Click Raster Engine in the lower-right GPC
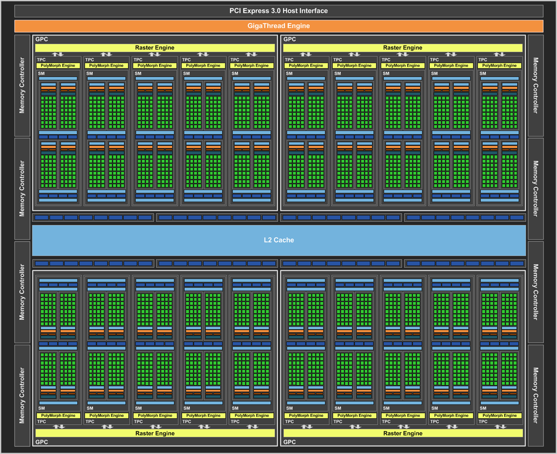Viewport: 557px width, 454px height. click(403, 433)
